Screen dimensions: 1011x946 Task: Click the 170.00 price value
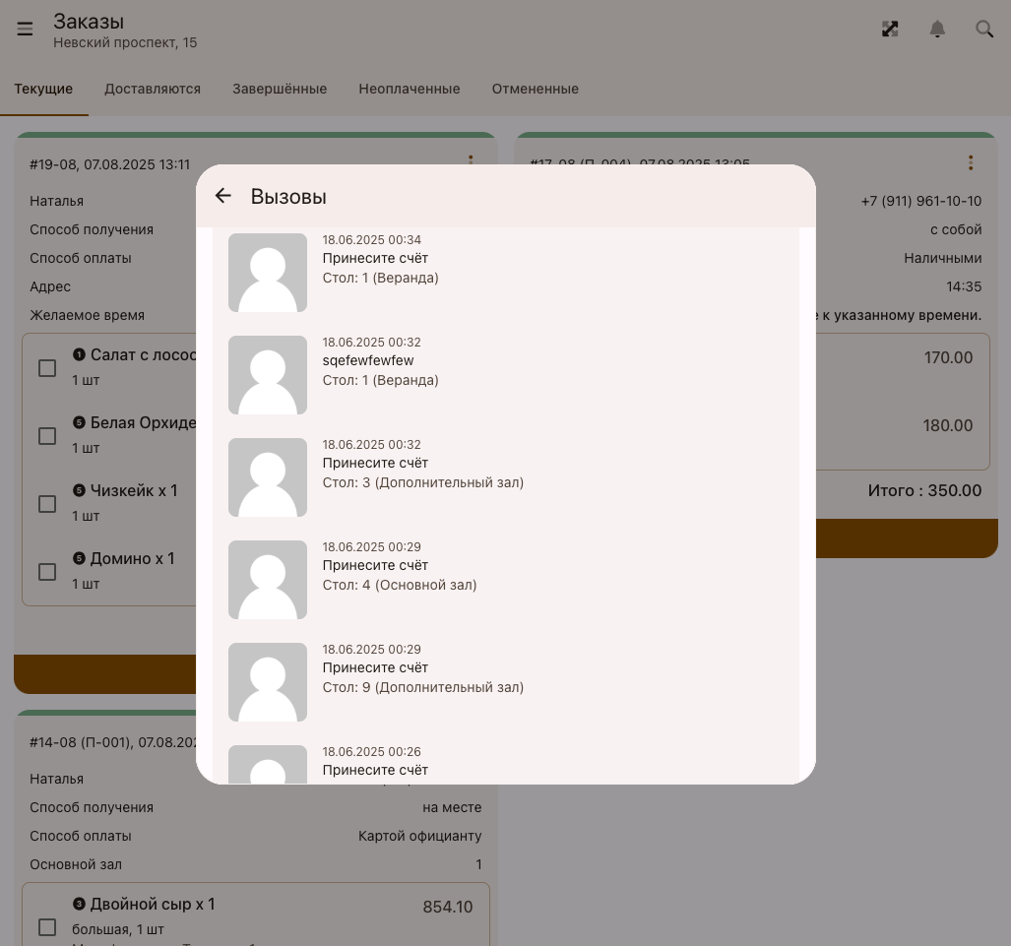(948, 357)
